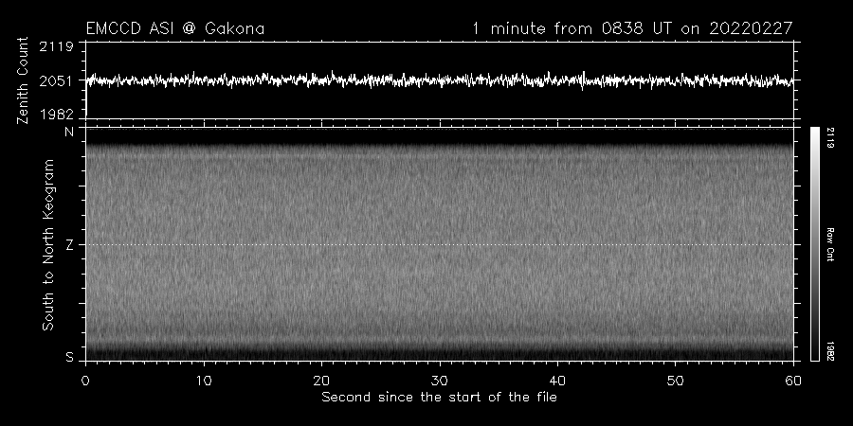Image resolution: width=853 pixels, height=426 pixels.
Task: Click the 60 second tick label
Action: [793, 381]
